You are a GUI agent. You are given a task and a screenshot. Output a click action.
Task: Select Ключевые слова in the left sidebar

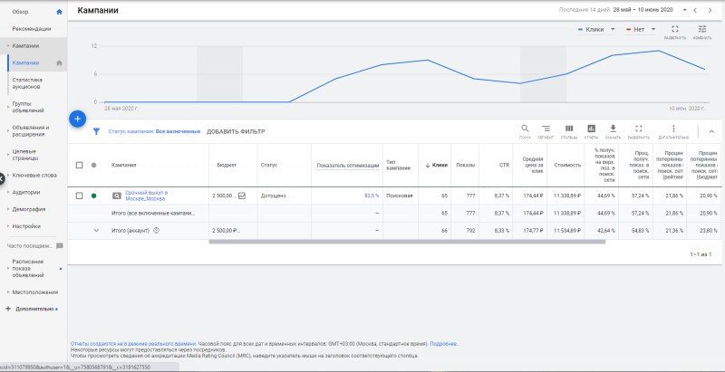[x=34, y=175]
